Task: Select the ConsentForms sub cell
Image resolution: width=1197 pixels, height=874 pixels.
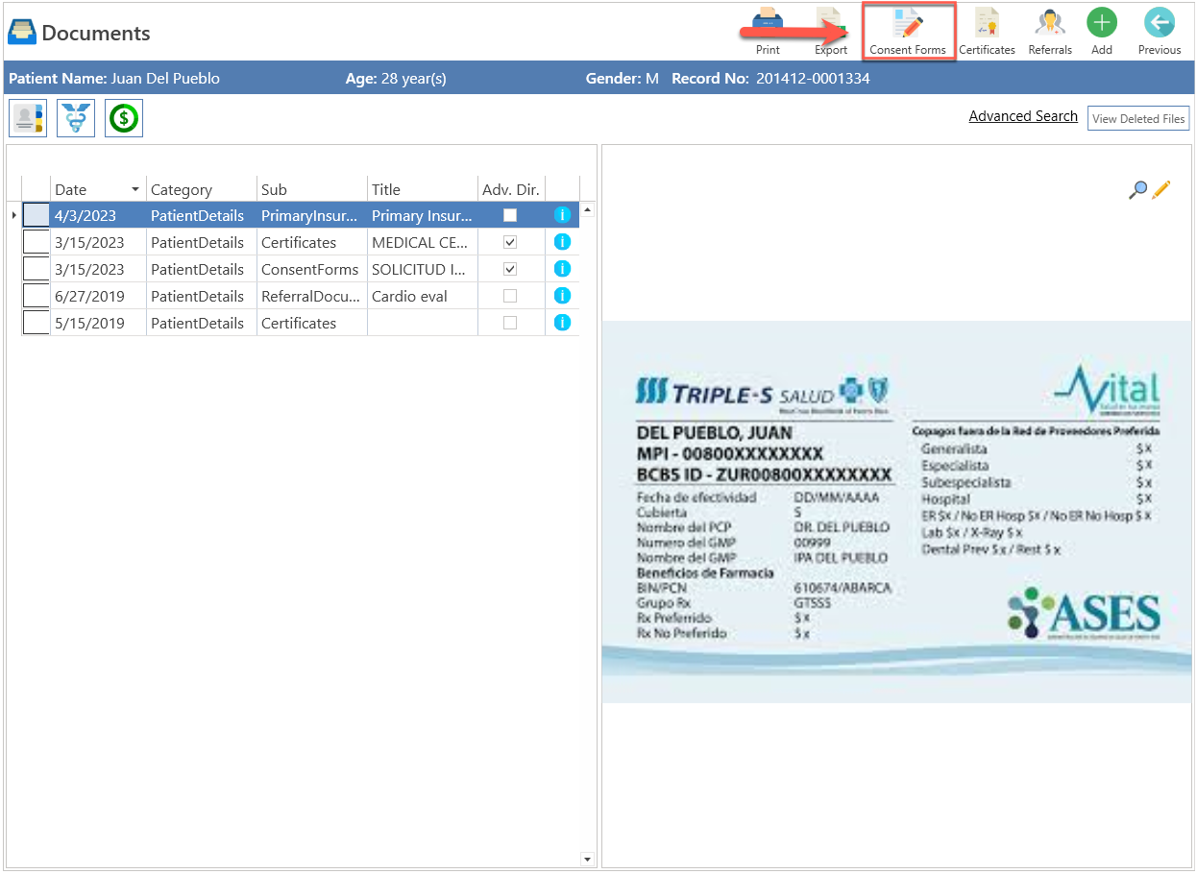Action: click(x=312, y=269)
